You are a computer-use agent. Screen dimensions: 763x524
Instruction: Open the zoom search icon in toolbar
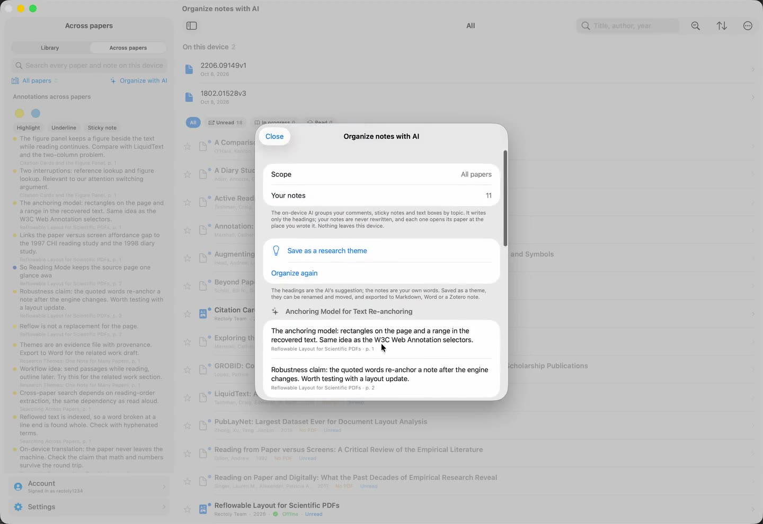[x=696, y=26]
